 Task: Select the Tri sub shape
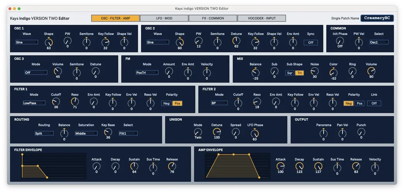[x=299, y=73]
